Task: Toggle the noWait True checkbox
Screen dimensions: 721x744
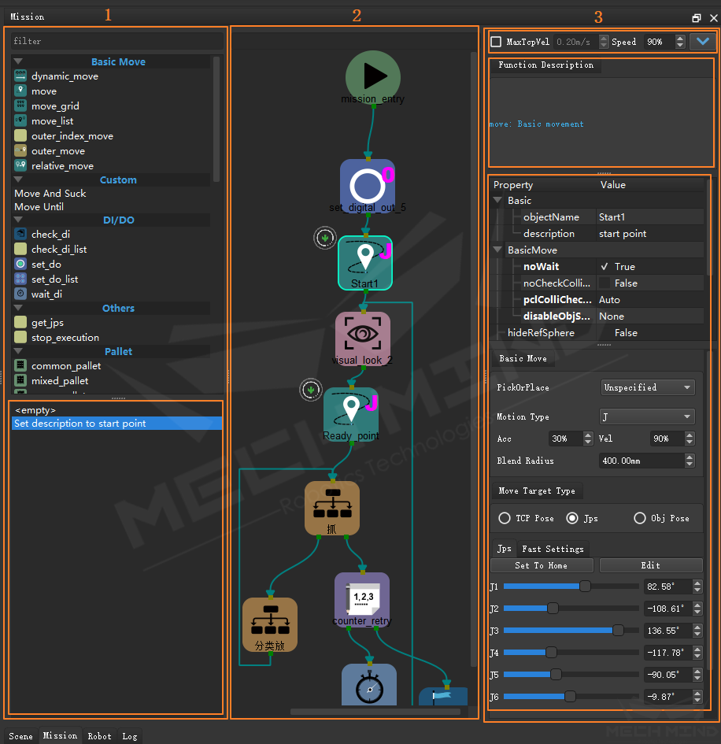Action: point(605,267)
